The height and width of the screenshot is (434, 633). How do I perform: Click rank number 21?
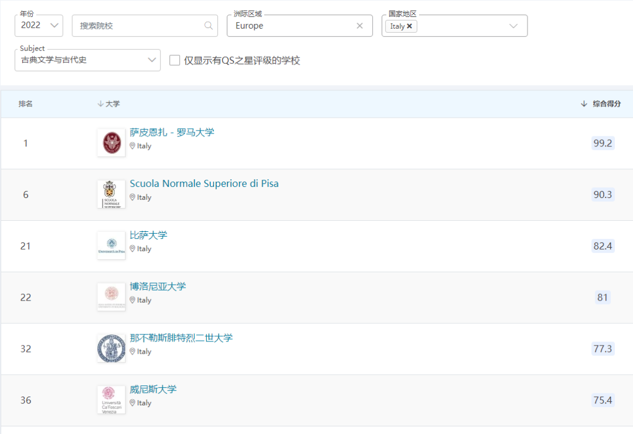25,246
